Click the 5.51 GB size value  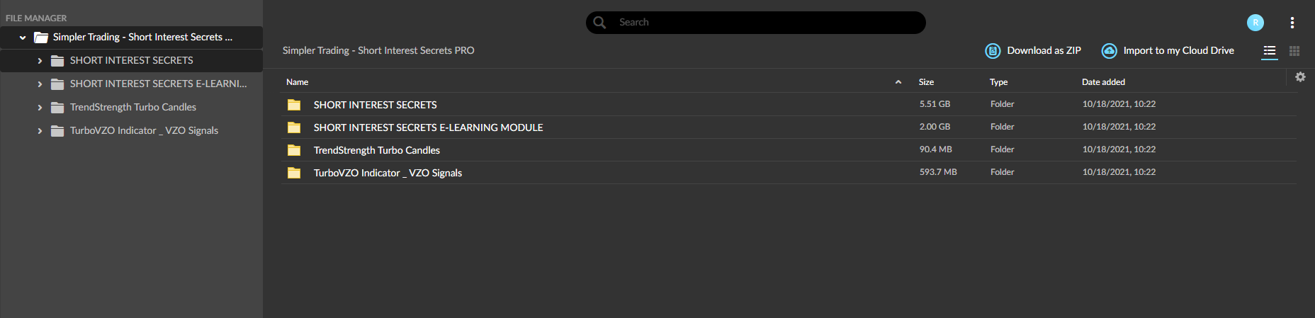click(x=935, y=104)
